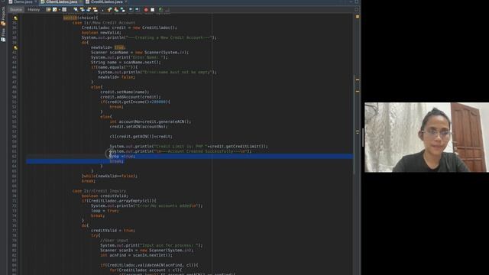The width and height of the screenshot is (489, 275).
Task: Switch editor to Source view
Action: click(16, 10)
